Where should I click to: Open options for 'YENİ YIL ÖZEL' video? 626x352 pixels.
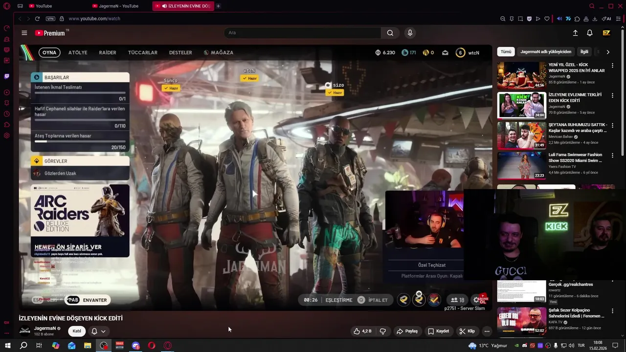pyautogui.click(x=612, y=66)
